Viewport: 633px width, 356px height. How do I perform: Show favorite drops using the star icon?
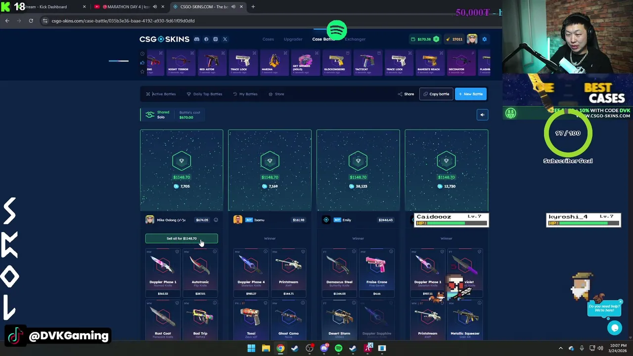point(142,72)
